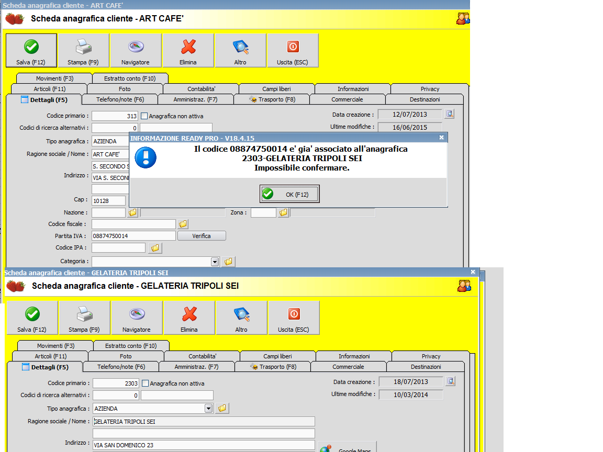
Task: Click strawberry logo in ART CAFE' header
Action: tap(15, 18)
